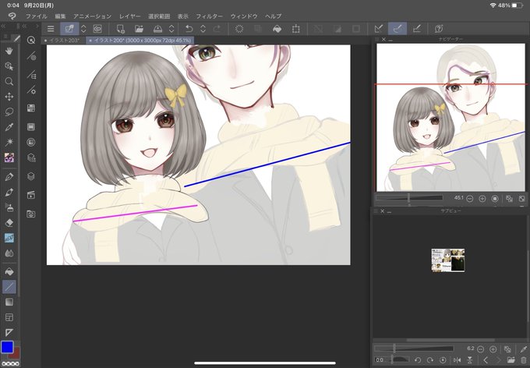Expand arrows between undo and redo

[x=203, y=29]
